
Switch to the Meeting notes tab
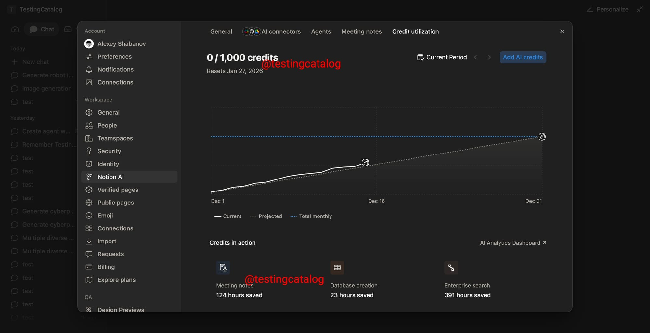coord(361,31)
